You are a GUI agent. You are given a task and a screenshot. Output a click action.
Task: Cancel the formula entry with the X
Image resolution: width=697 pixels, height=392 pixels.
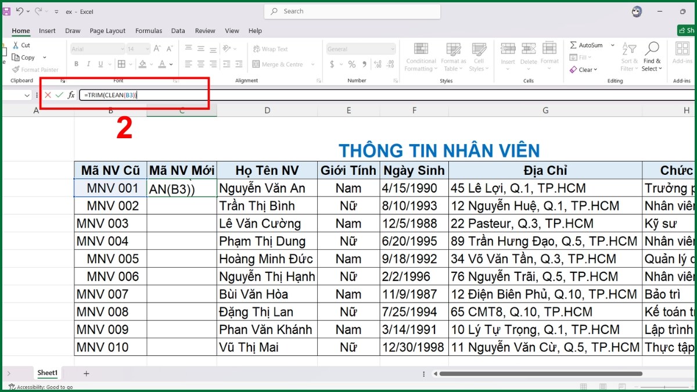coord(47,95)
